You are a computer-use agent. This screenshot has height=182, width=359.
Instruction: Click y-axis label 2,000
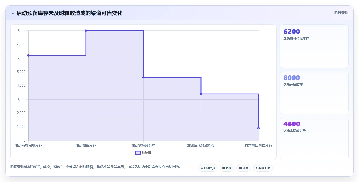(x=21, y=113)
